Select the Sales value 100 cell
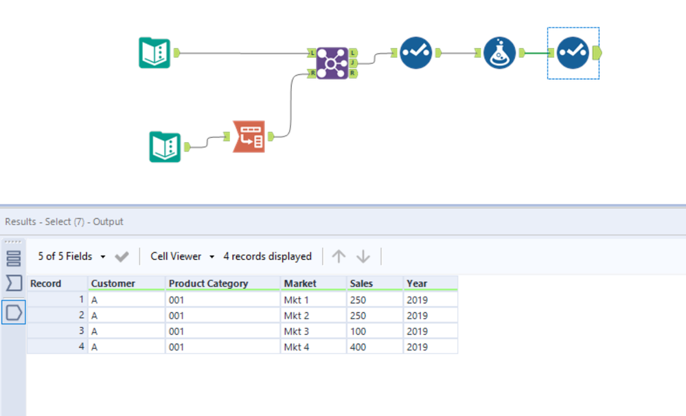The height and width of the screenshot is (416, 686). coord(375,332)
